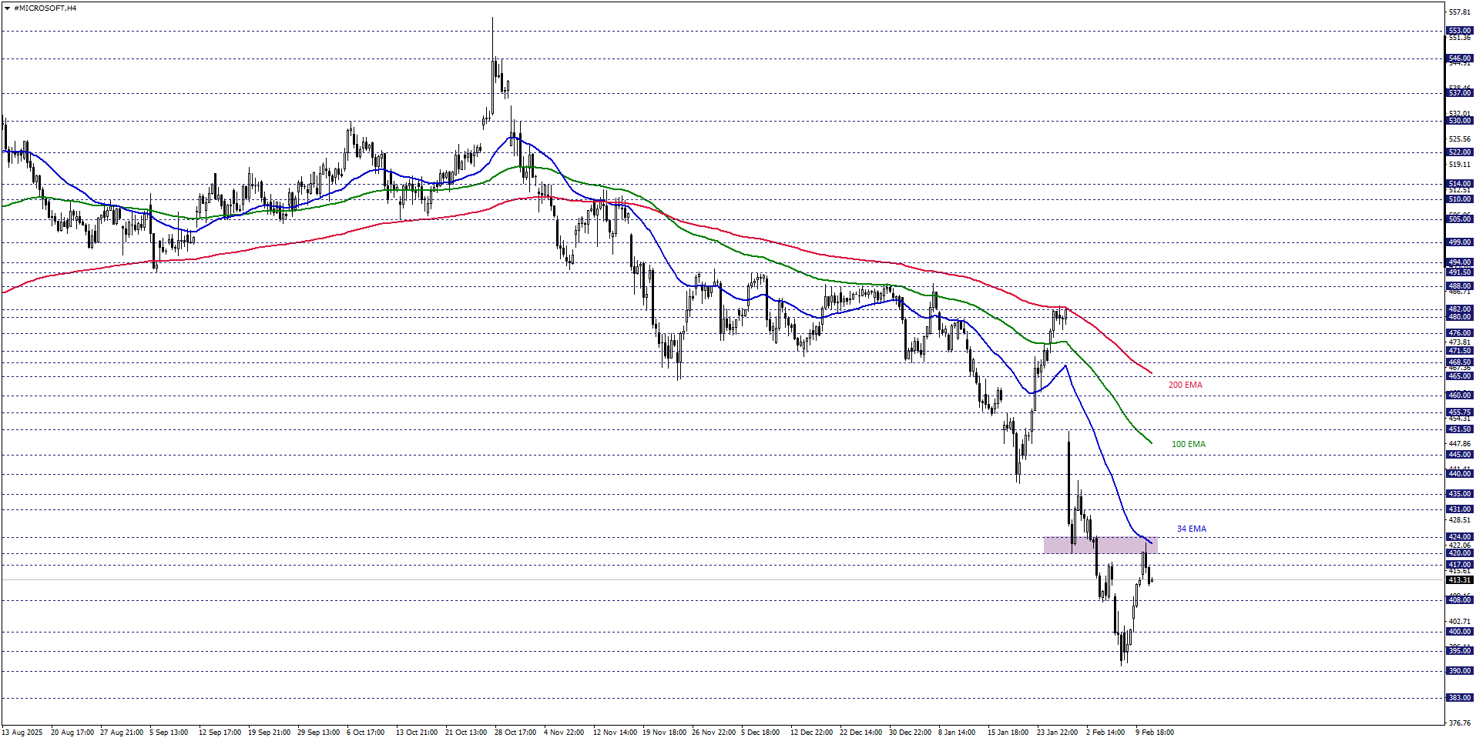Click the #MICROSOFT,H4 chart title
Viewport: 1476px width, 741px height.
45,8
